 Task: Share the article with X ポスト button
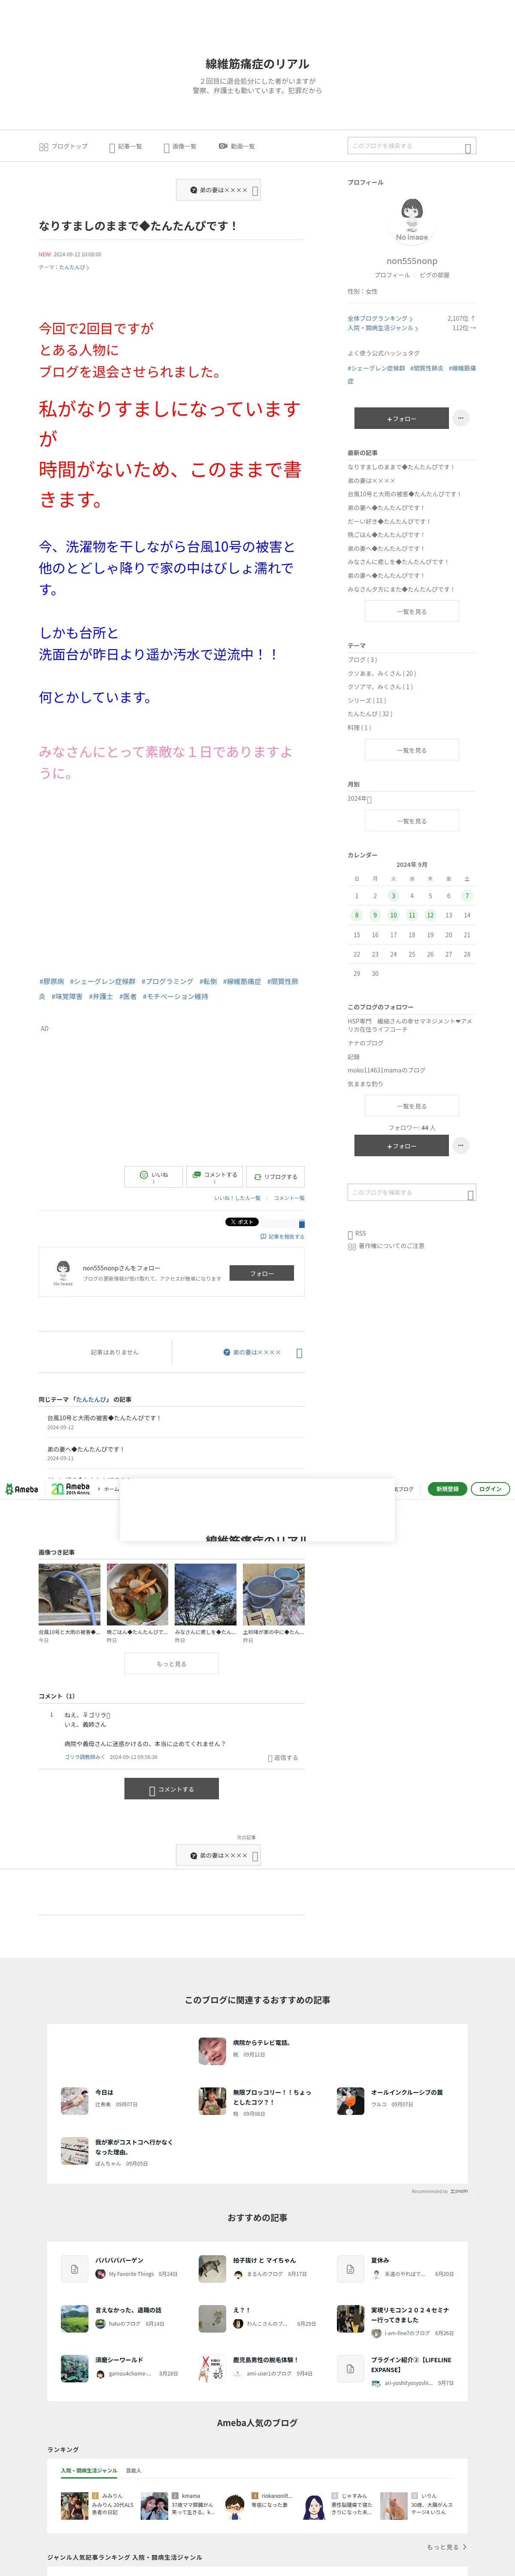[x=242, y=1222]
